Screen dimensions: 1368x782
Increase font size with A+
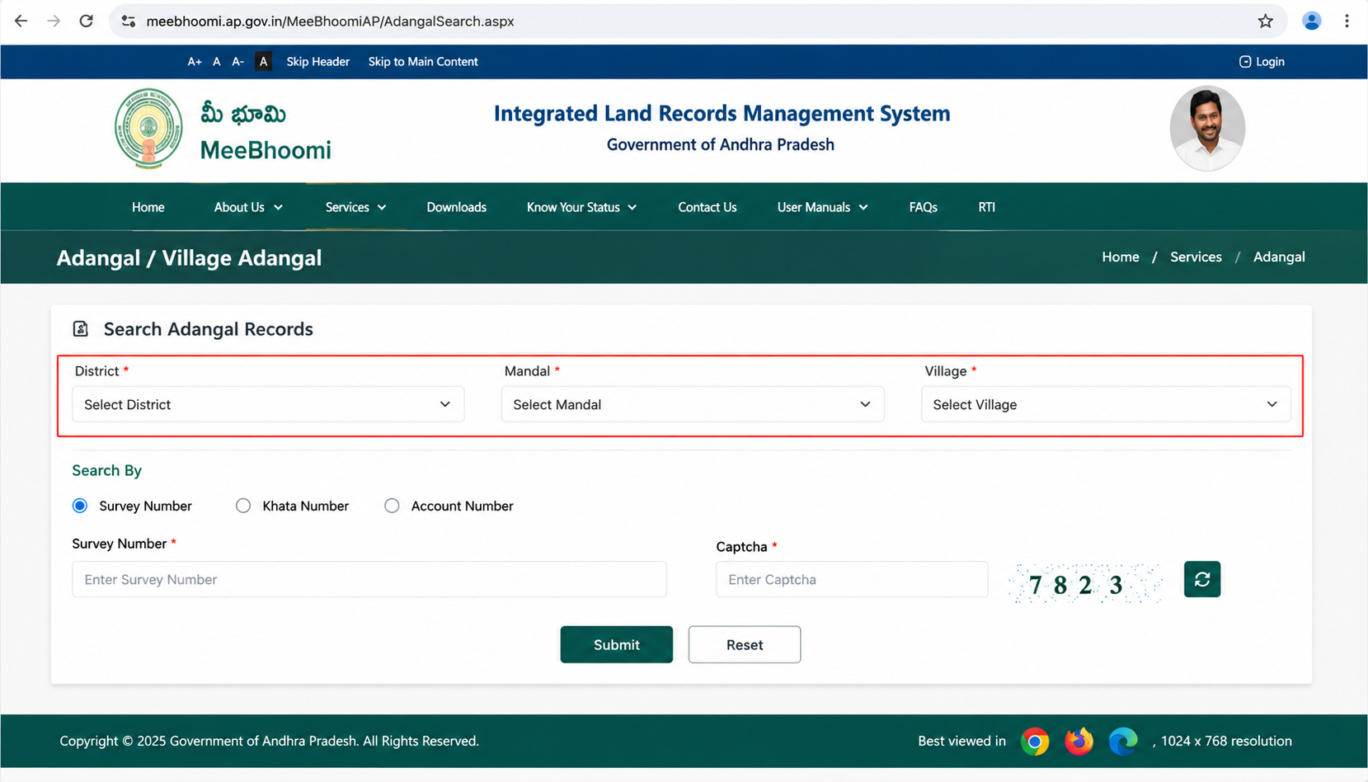coord(195,62)
